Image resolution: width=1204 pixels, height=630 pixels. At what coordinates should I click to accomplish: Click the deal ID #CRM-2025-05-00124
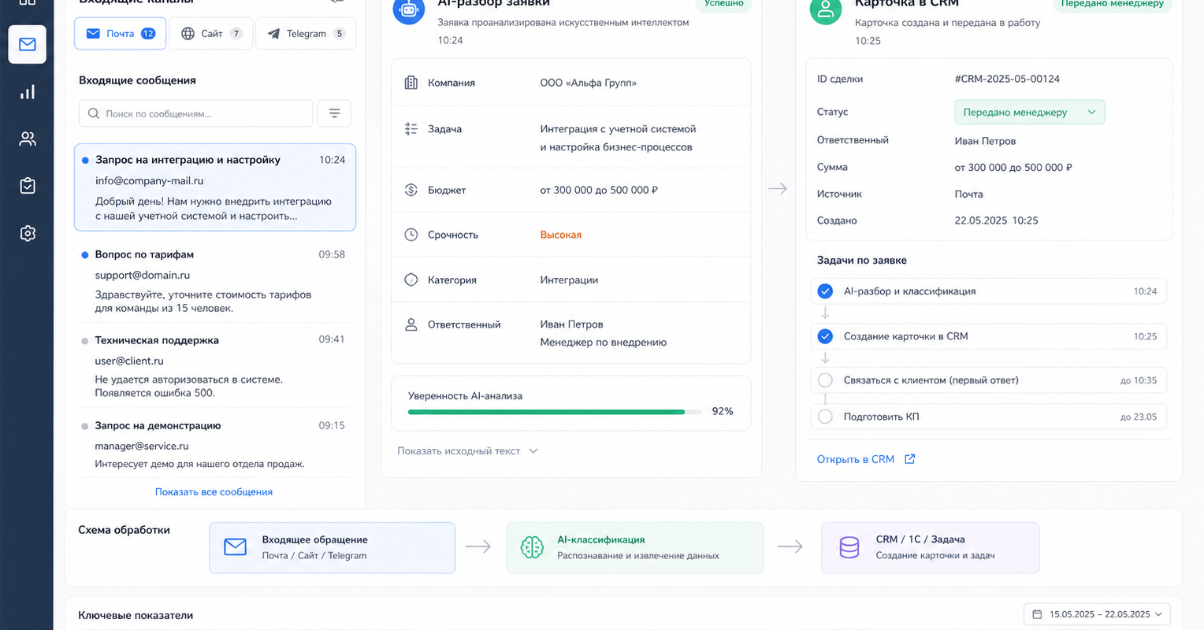[1007, 79]
